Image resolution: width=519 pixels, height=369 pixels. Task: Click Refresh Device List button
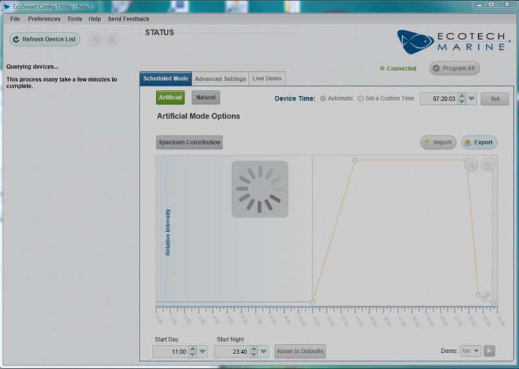(x=45, y=39)
